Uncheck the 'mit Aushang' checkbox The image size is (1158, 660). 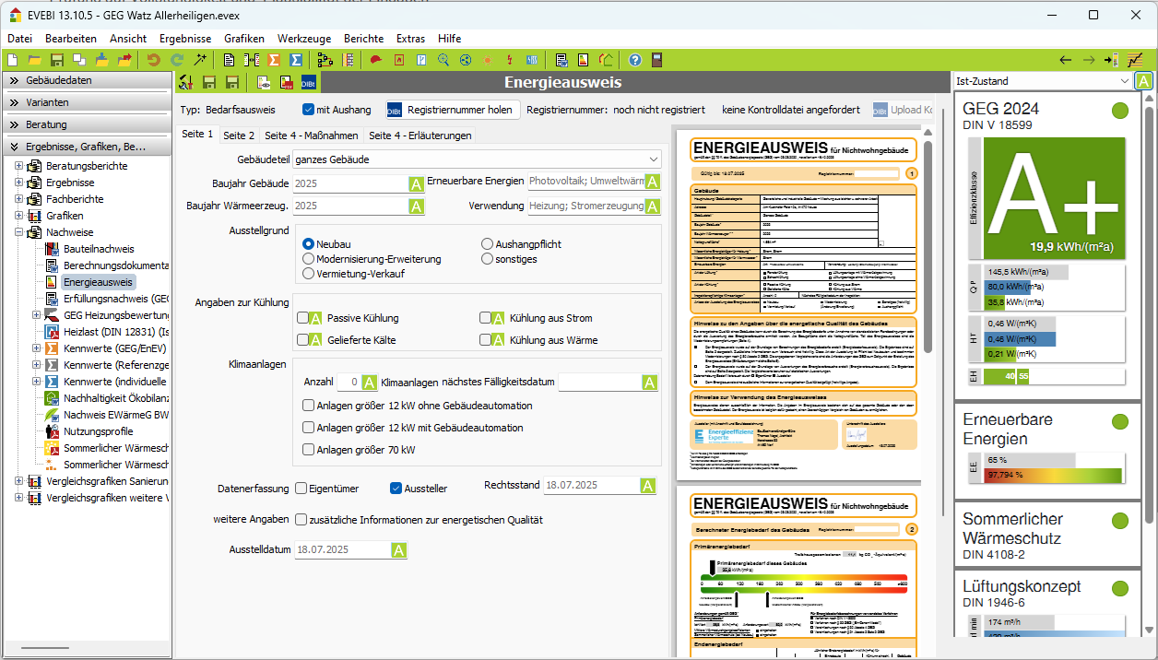point(309,110)
